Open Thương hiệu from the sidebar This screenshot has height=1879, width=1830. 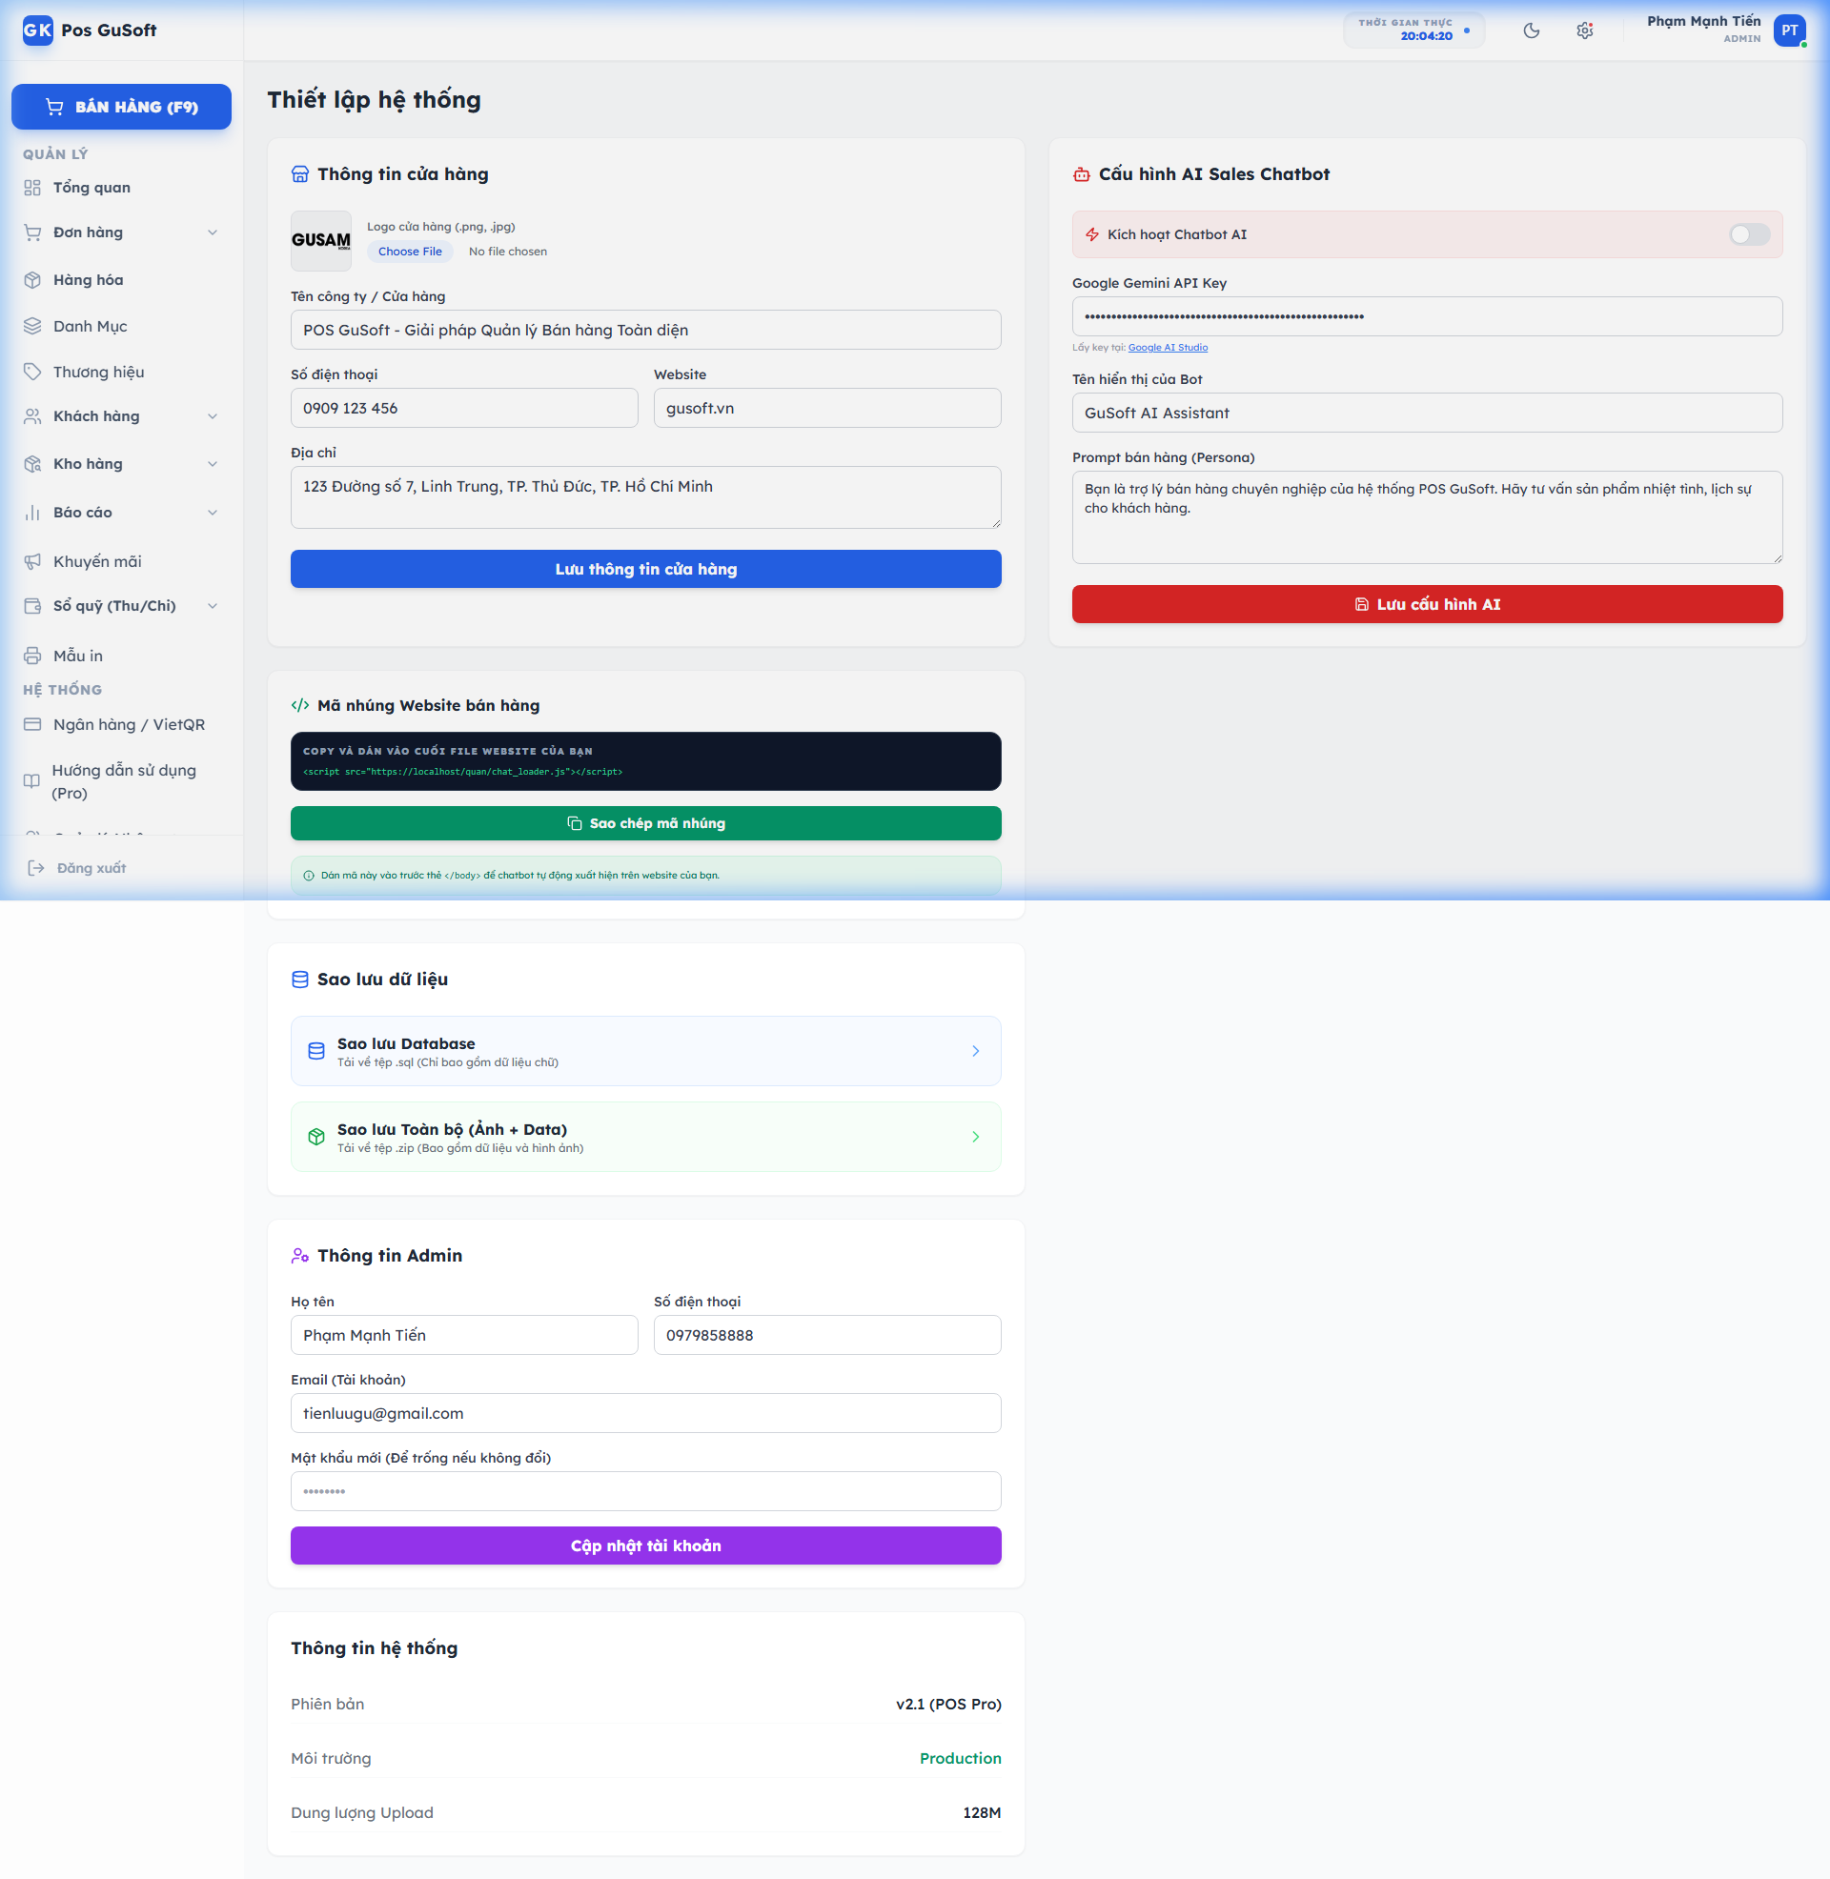pyautogui.click(x=99, y=372)
